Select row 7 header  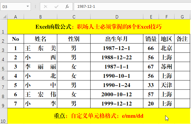point(4,85)
